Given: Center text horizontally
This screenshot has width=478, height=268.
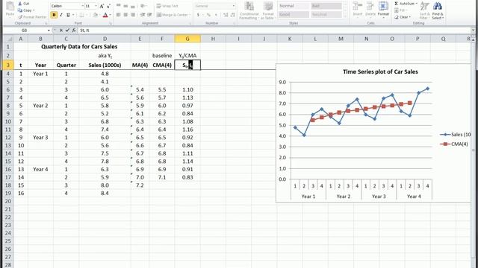Looking at the screenshot, I should [x=125, y=15].
